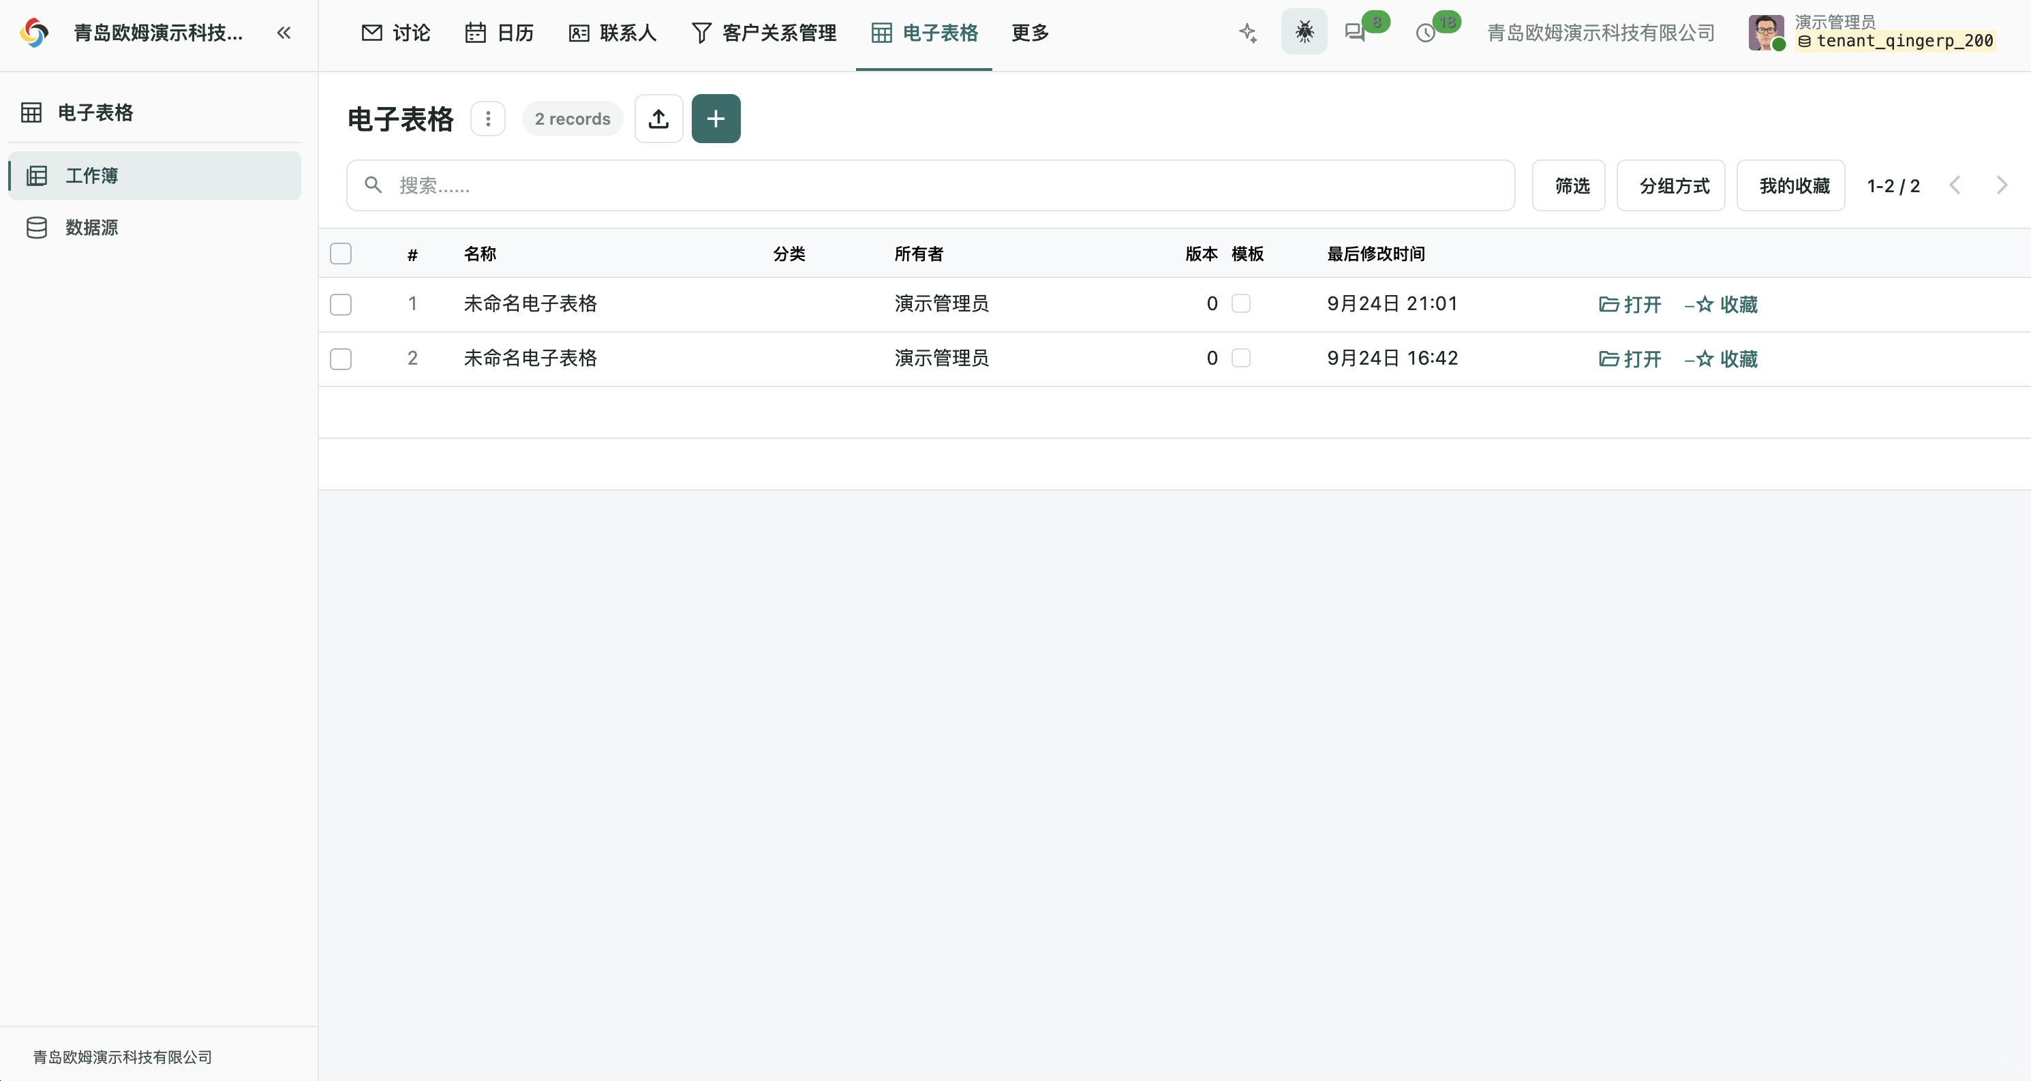Viewport: 2031px width, 1081px height.
Task: Sort by the 名称 column header
Action: [x=480, y=253]
